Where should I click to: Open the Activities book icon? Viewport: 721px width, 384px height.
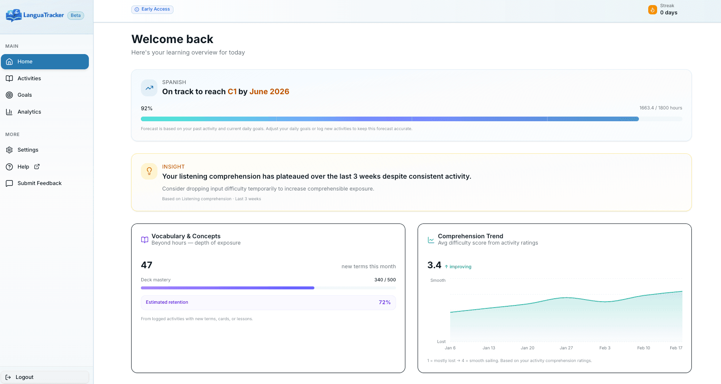(x=9, y=78)
